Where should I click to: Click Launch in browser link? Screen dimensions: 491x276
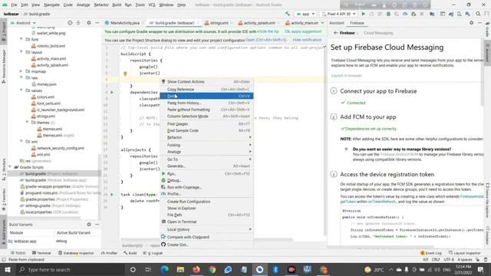(346, 75)
